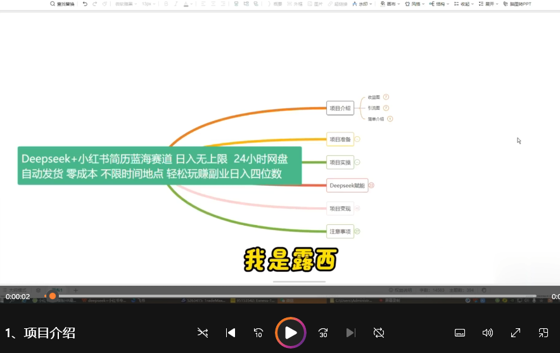The image size is (560, 353).
Task: Play the video with the center play button
Action: [290, 333]
